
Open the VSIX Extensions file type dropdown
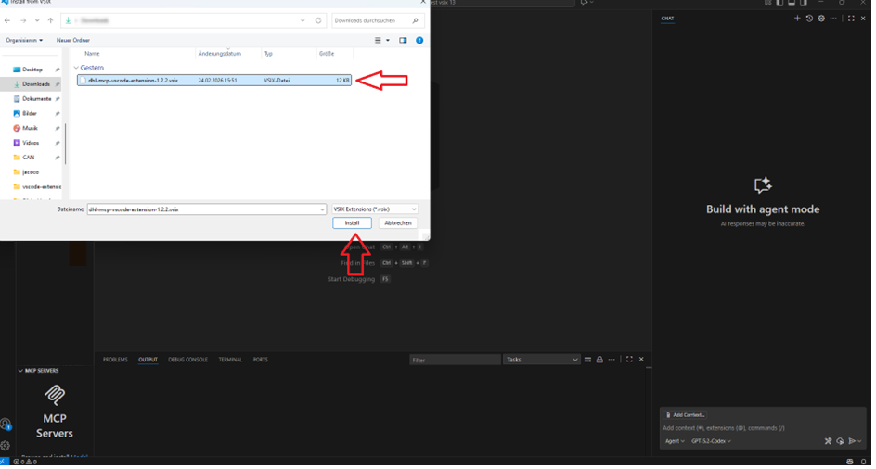pos(374,209)
